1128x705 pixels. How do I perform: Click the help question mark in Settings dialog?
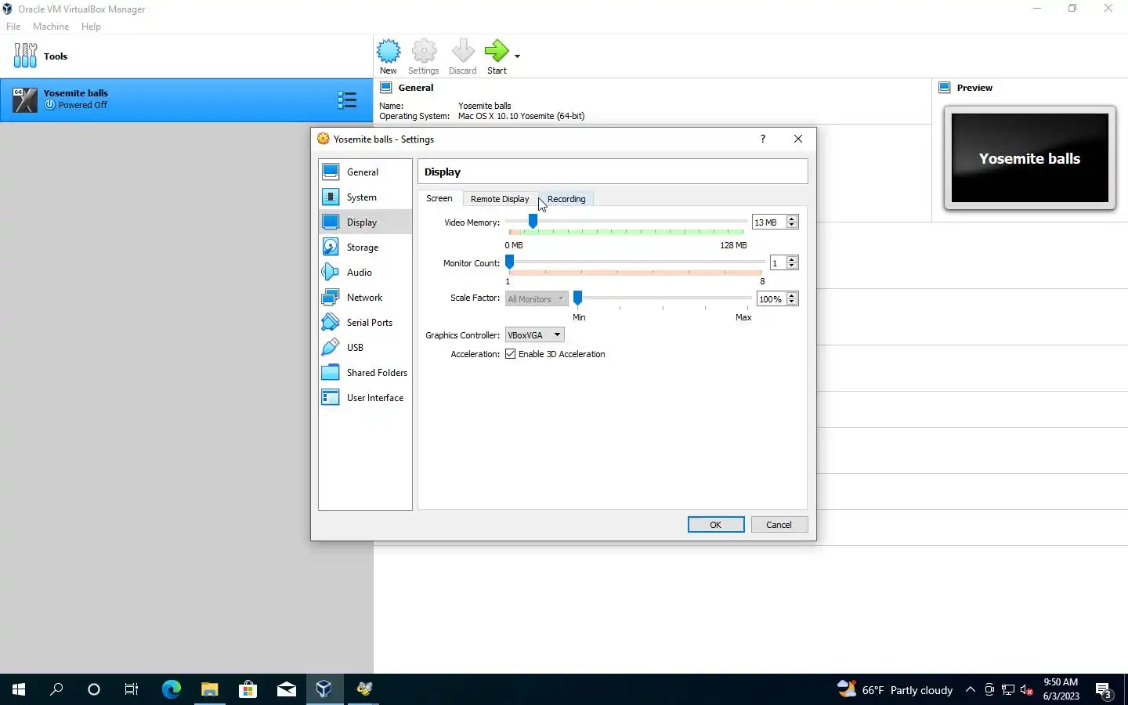coord(763,139)
